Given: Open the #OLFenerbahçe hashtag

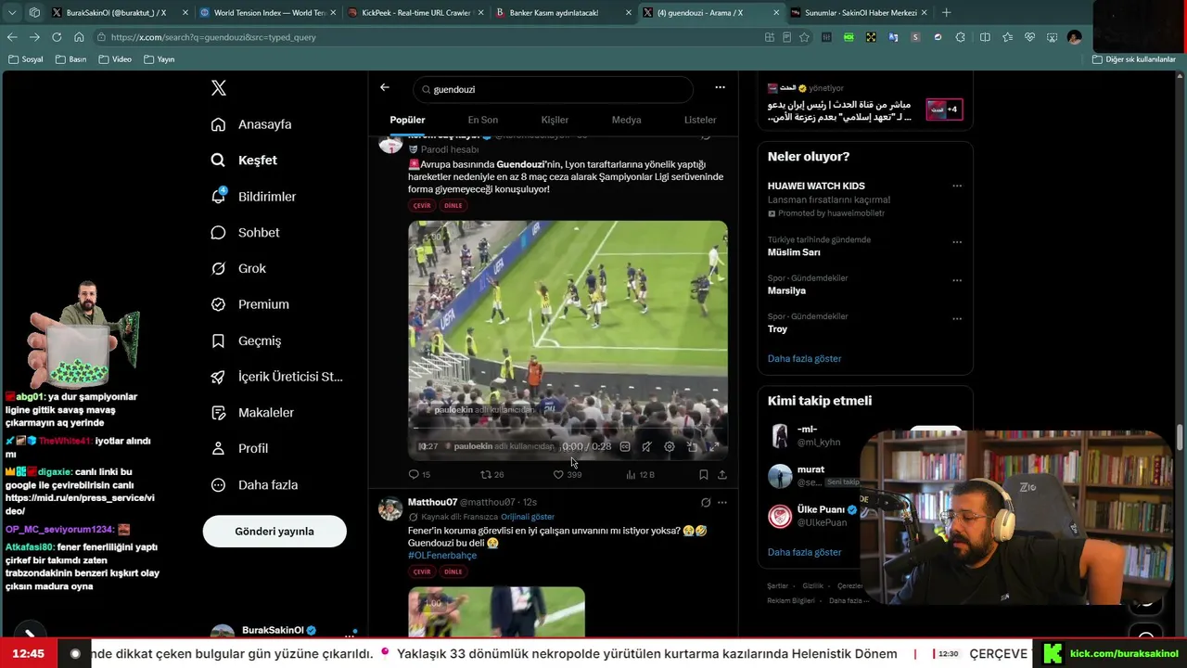Looking at the screenshot, I should 442,556.
